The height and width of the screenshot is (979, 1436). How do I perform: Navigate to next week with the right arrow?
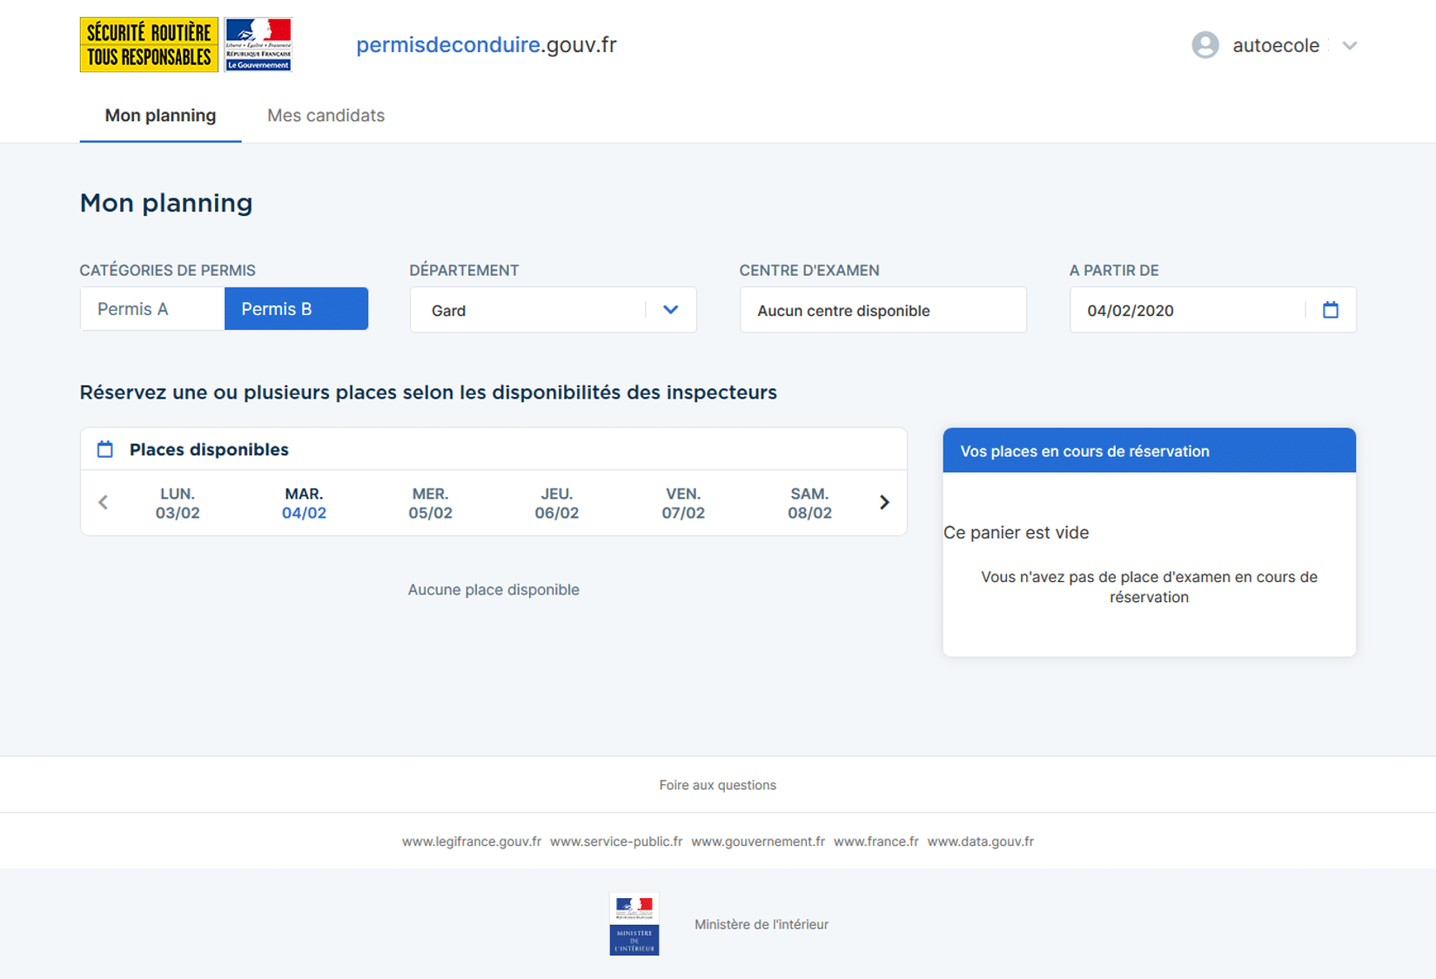click(x=884, y=502)
